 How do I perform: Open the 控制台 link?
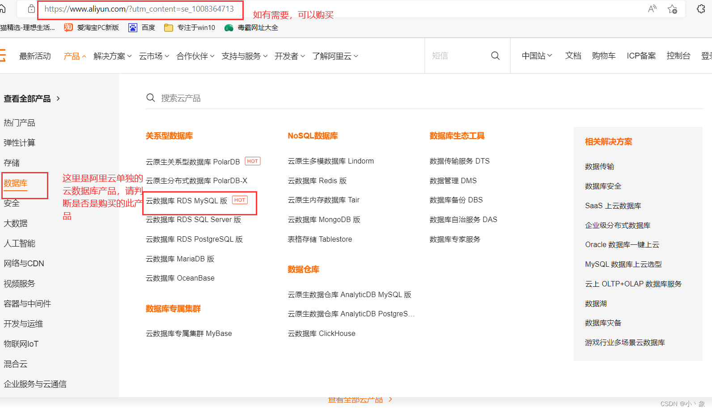pos(678,56)
